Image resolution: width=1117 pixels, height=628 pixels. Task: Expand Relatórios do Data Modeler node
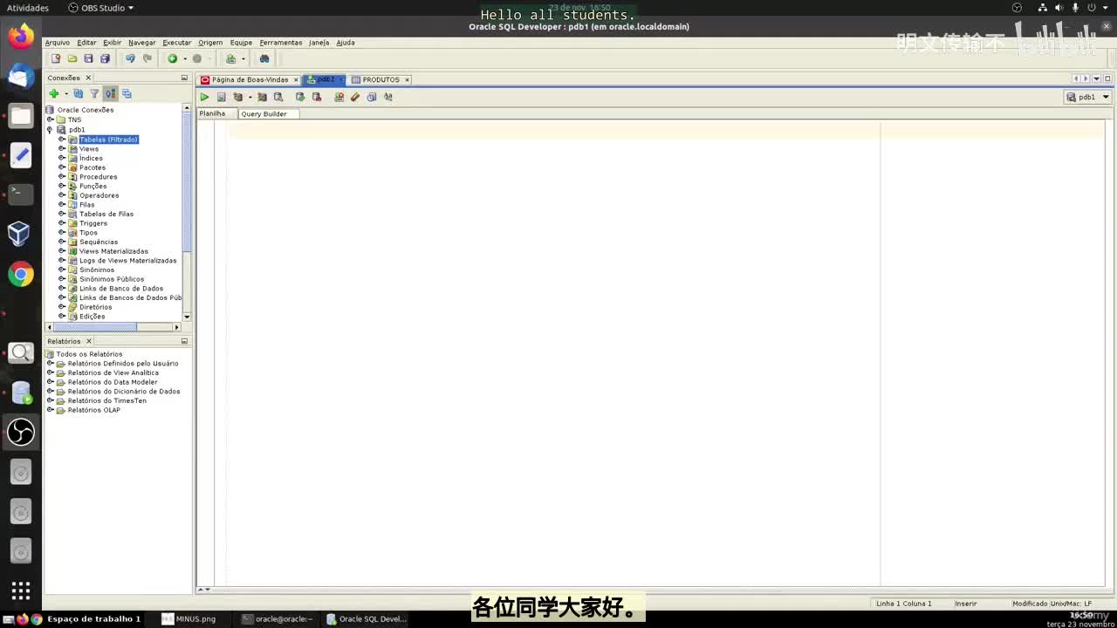pyautogui.click(x=51, y=382)
